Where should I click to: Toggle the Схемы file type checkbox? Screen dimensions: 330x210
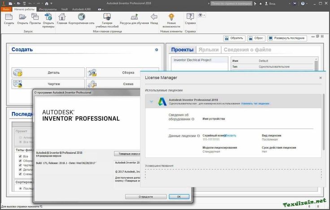[x=20, y=174]
